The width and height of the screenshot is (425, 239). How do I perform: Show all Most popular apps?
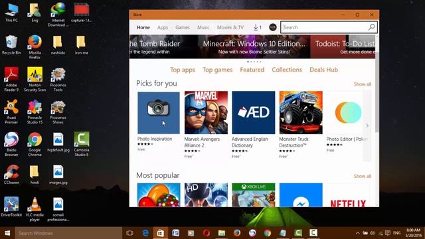(x=363, y=176)
